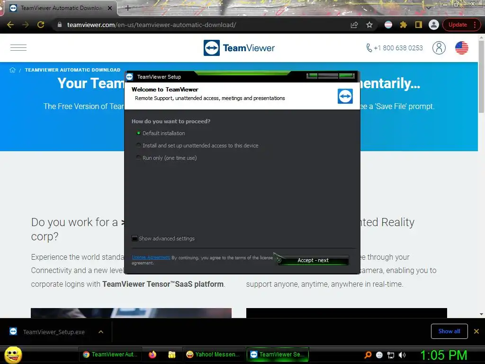Open the file explorer taskbar icon
485x364 pixels.
pos(171,355)
